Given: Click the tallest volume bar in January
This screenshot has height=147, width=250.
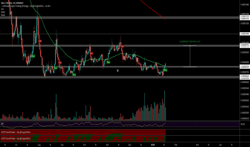Looking at the screenshot, I should click(164, 106).
